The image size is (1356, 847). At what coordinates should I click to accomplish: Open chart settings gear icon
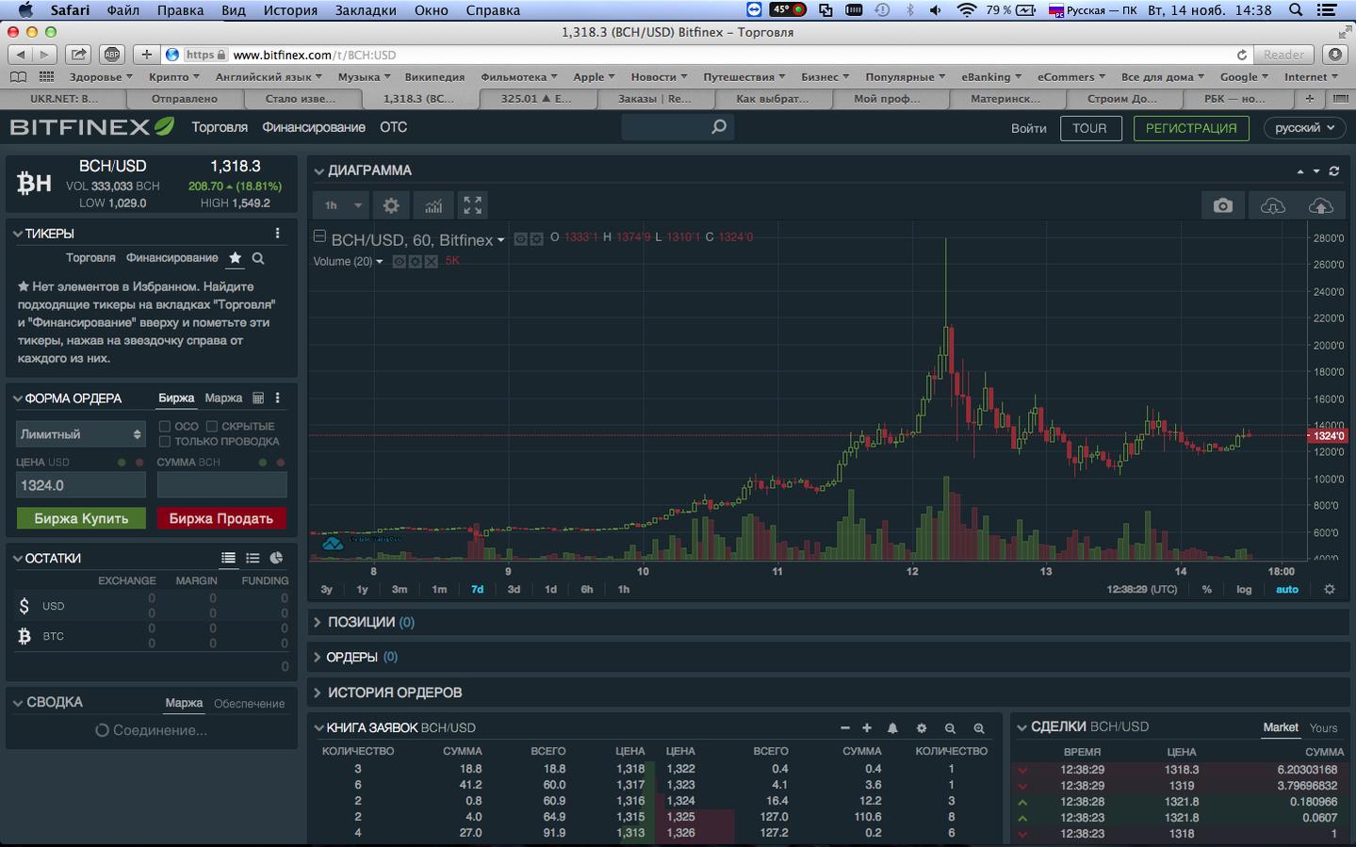[391, 205]
